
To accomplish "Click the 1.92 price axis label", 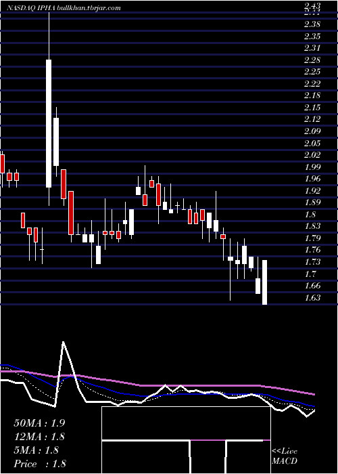I will click(312, 191).
